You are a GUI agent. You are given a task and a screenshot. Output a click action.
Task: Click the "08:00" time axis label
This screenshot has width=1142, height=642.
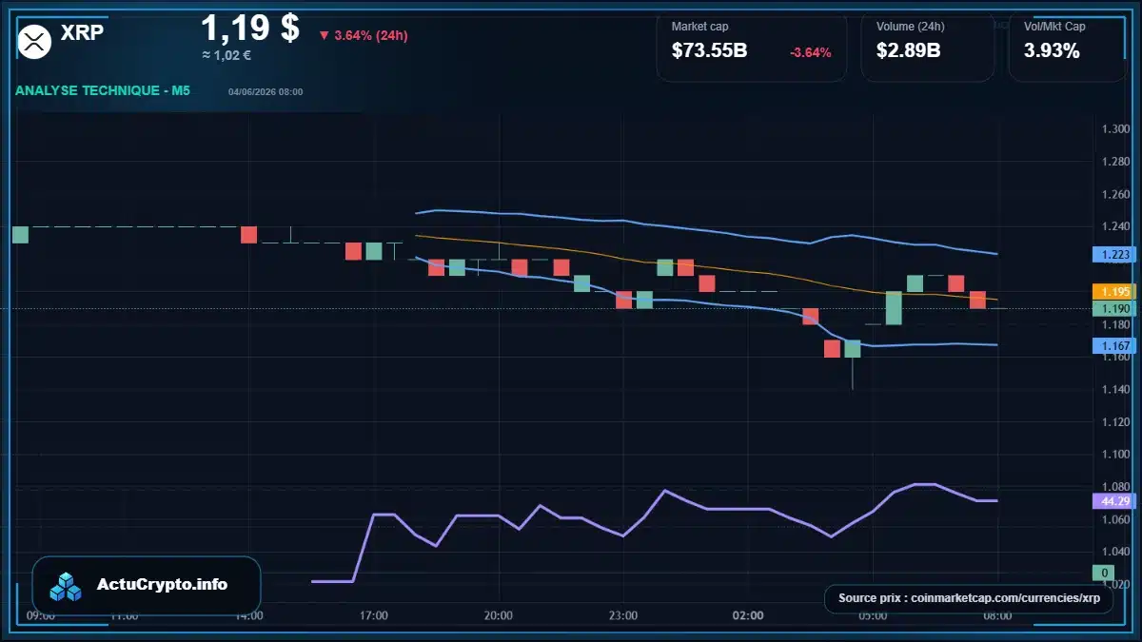click(x=997, y=616)
